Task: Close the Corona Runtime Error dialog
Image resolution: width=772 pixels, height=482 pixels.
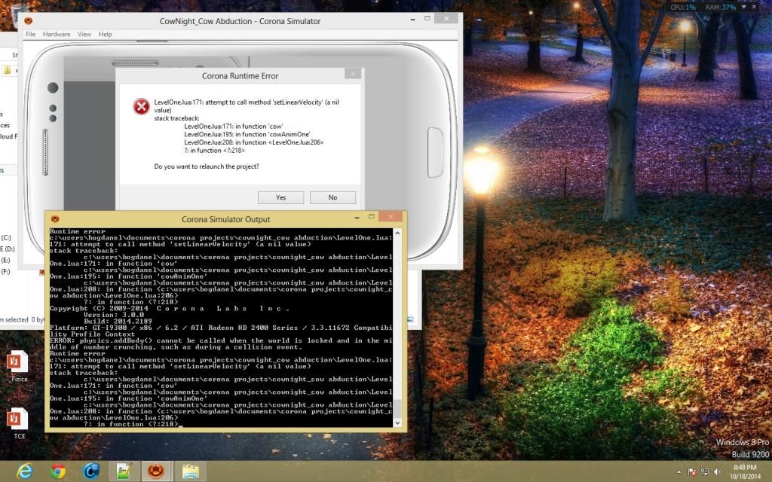Action: click(x=353, y=74)
